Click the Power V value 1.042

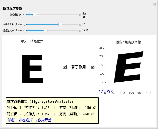click(x=85, y=30)
